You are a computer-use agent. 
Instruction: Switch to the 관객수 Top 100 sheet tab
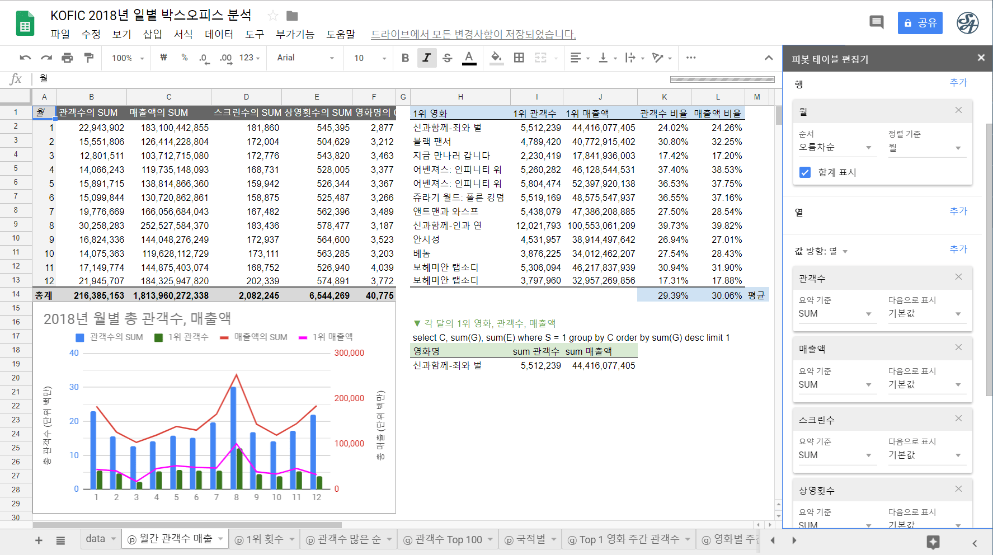coord(448,539)
